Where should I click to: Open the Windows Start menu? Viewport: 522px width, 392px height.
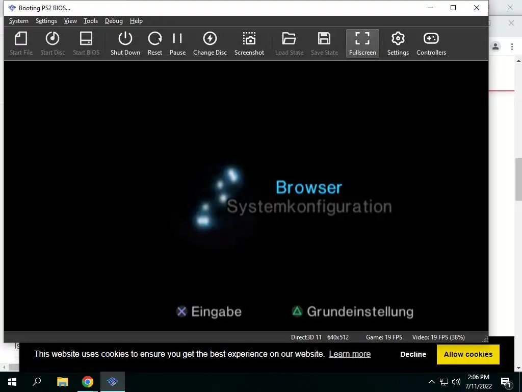[x=12, y=382]
